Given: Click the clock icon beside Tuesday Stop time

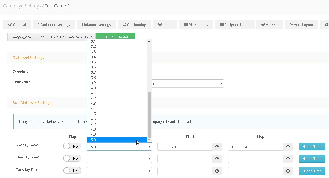Looking at the screenshot, I should (x=288, y=171).
